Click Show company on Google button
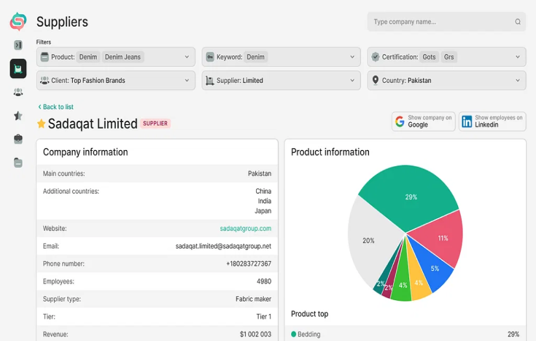Viewport: 536px width, 341px height. [x=423, y=121]
